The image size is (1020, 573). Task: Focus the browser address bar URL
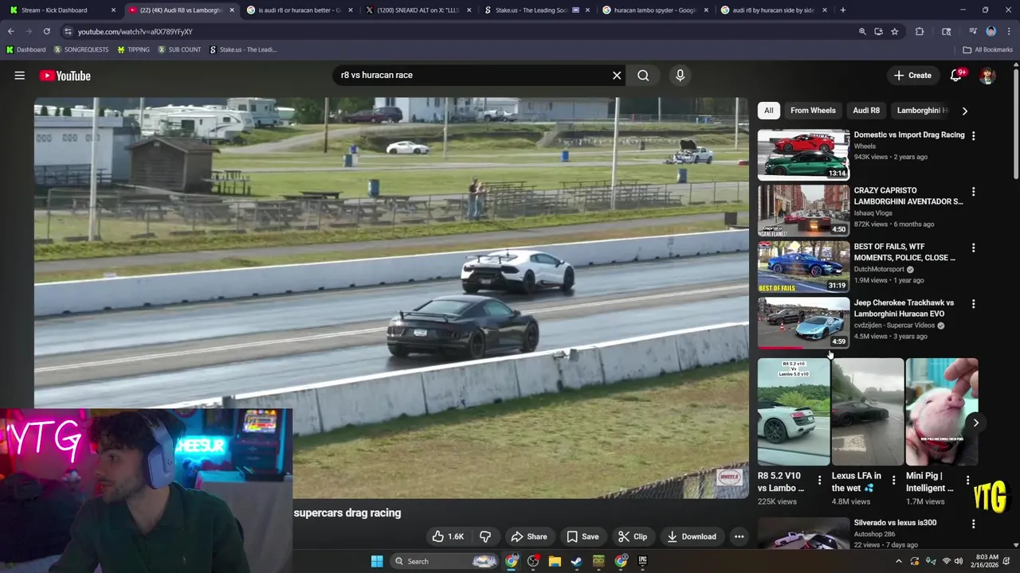pos(135,31)
